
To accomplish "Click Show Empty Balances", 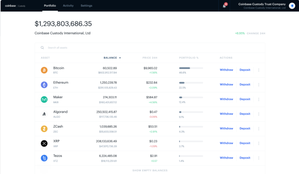I will (150, 170).
